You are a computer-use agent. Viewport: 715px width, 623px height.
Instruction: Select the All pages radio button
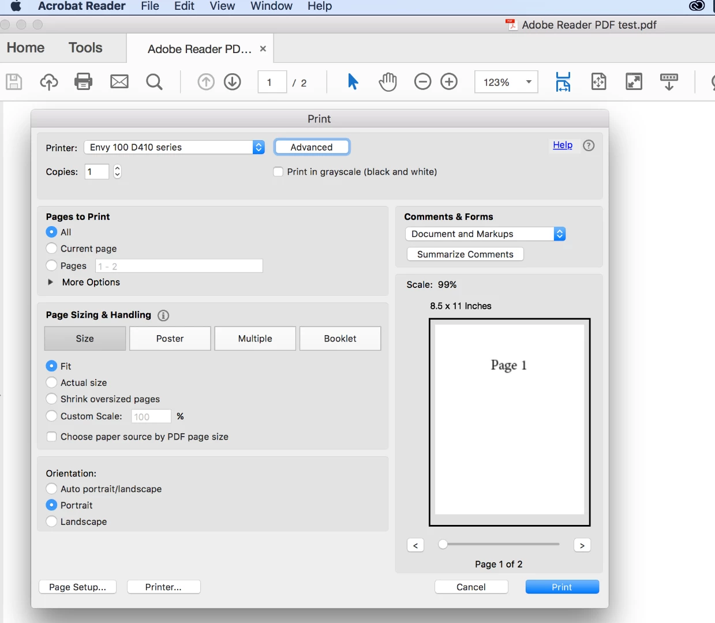click(51, 232)
